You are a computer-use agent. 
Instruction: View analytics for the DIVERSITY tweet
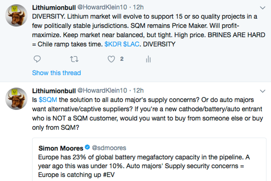coord(148,59)
